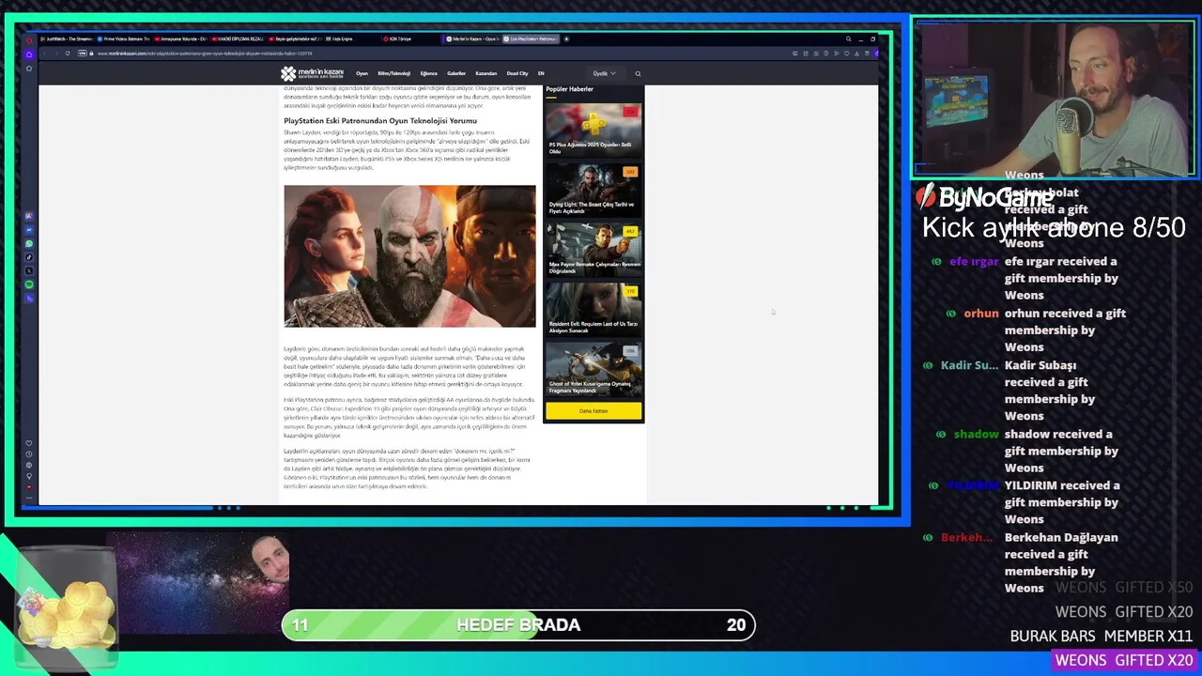Screen dimensions: 1202x676
Task: Open Max Payne Remake news card
Action: click(593, 250)
